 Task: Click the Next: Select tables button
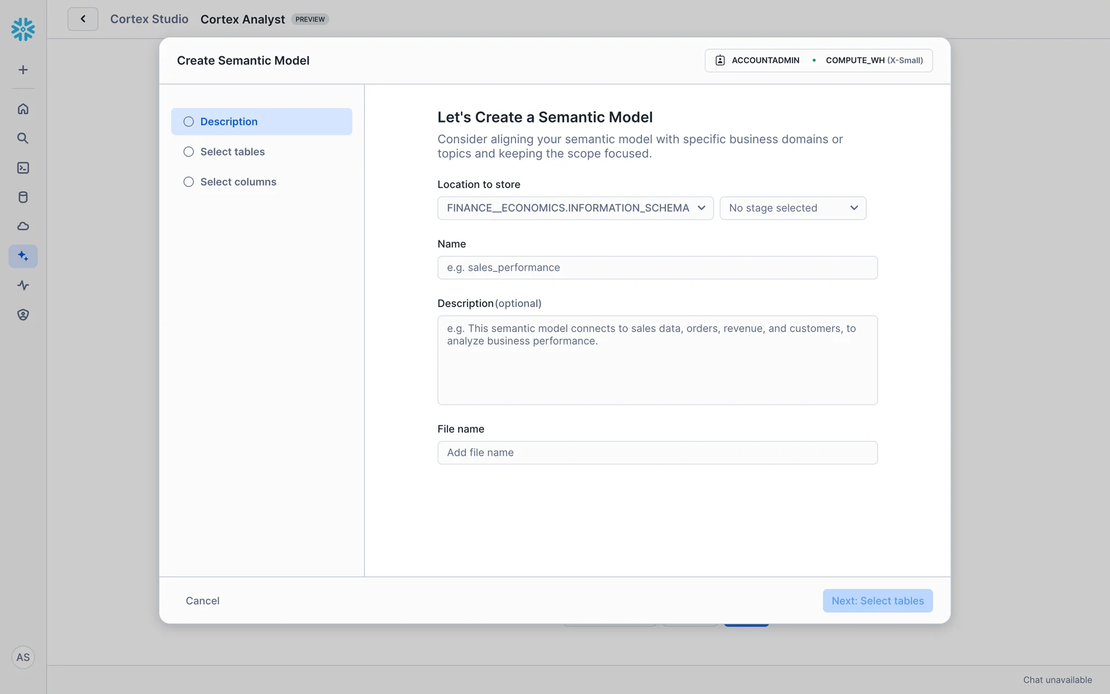click(877, 601)
